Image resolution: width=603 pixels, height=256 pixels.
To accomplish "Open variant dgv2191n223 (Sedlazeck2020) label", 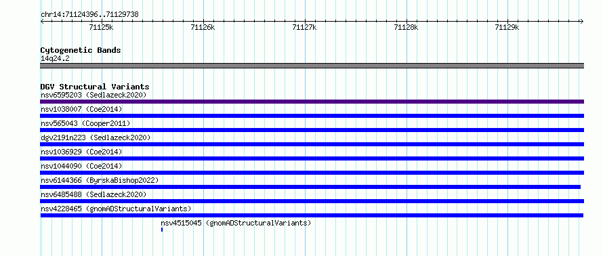I will [96, 137].
